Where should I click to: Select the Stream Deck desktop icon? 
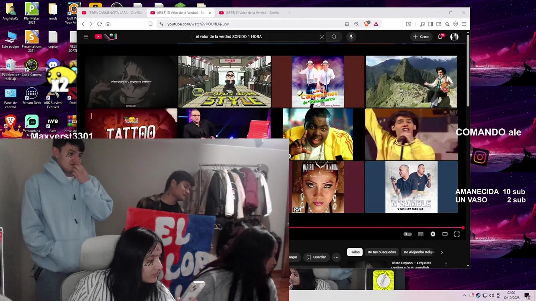[x=32, y=97]
